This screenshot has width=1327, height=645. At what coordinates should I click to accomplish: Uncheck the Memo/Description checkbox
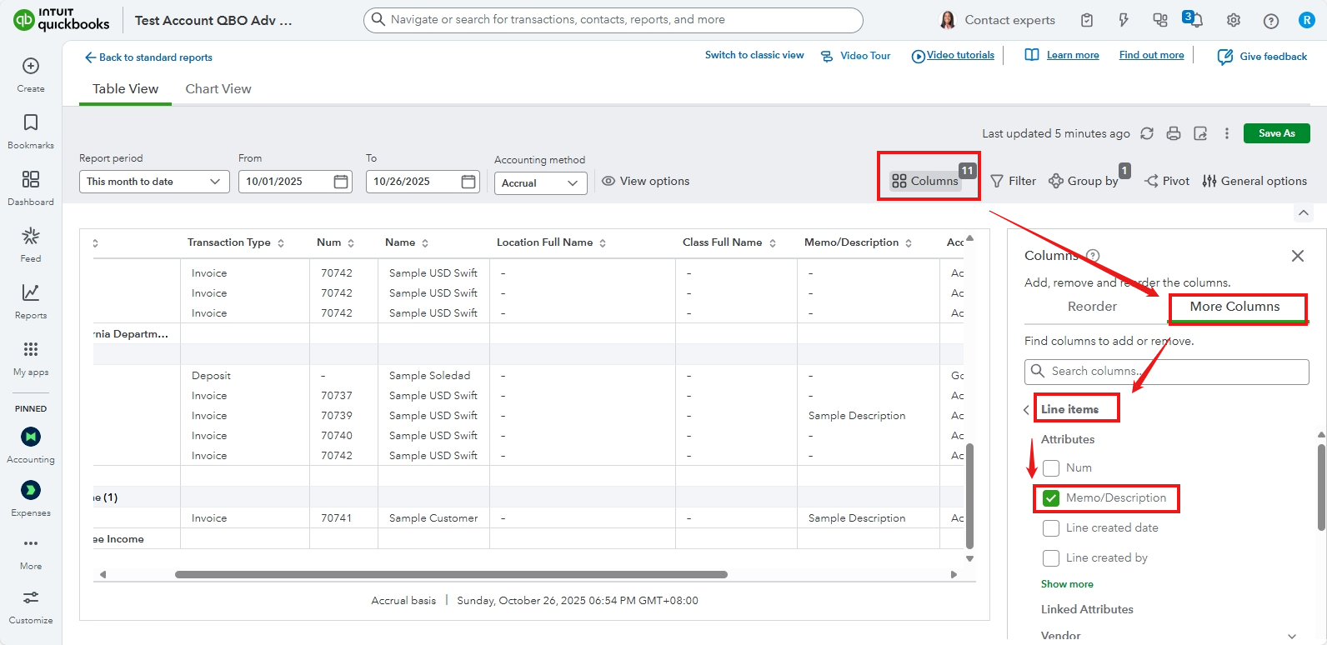pos(1051,498)
